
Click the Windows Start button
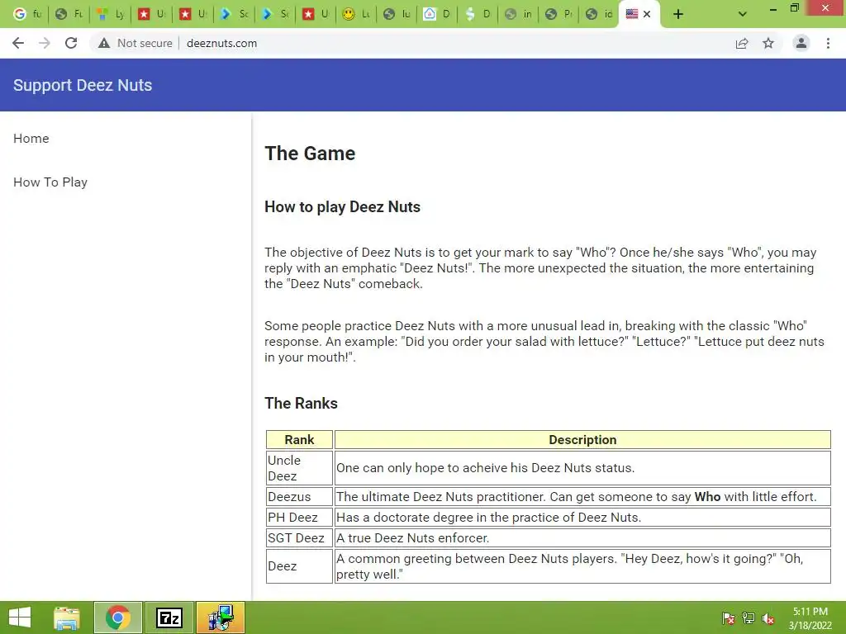[20, 617]
